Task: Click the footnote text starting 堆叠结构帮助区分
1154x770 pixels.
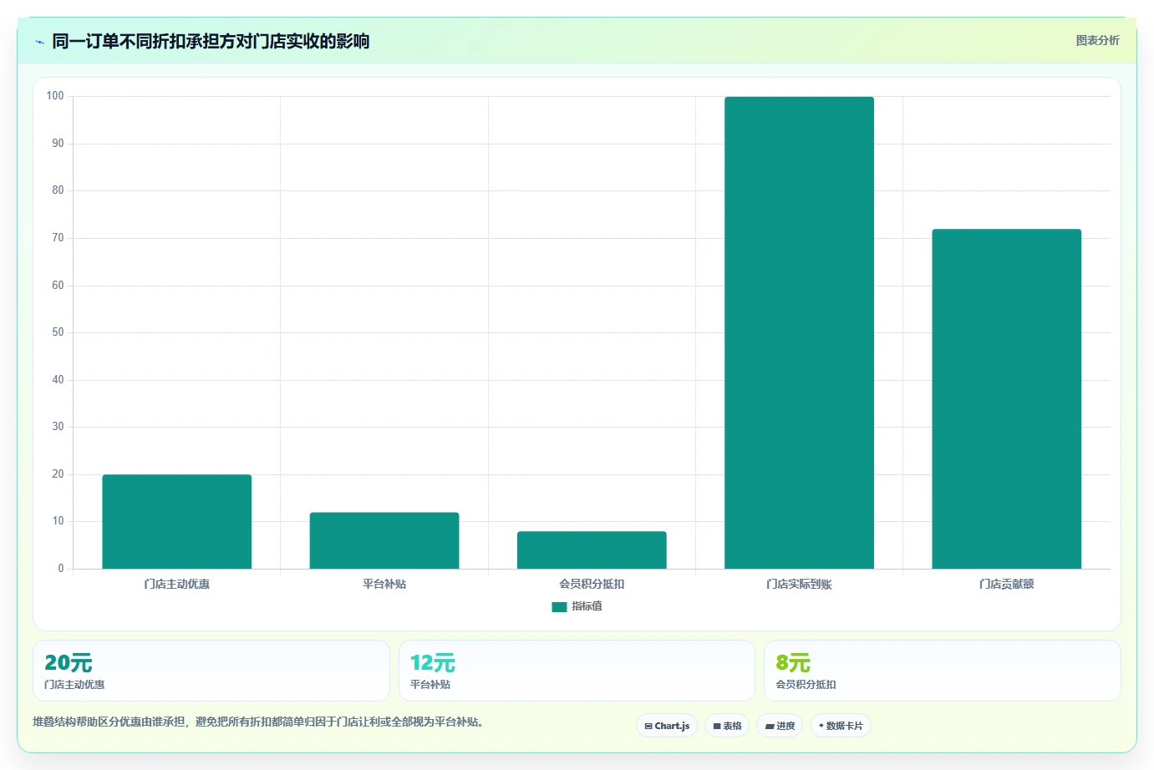Action: [x=258, y=722]
